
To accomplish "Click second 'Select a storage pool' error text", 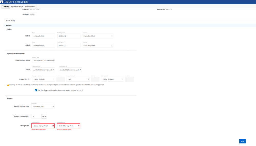I will (x=64, y=129).
